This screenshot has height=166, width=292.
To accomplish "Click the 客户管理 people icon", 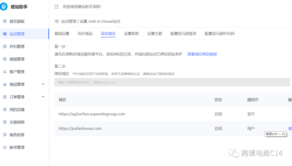I will click(5, 72).
